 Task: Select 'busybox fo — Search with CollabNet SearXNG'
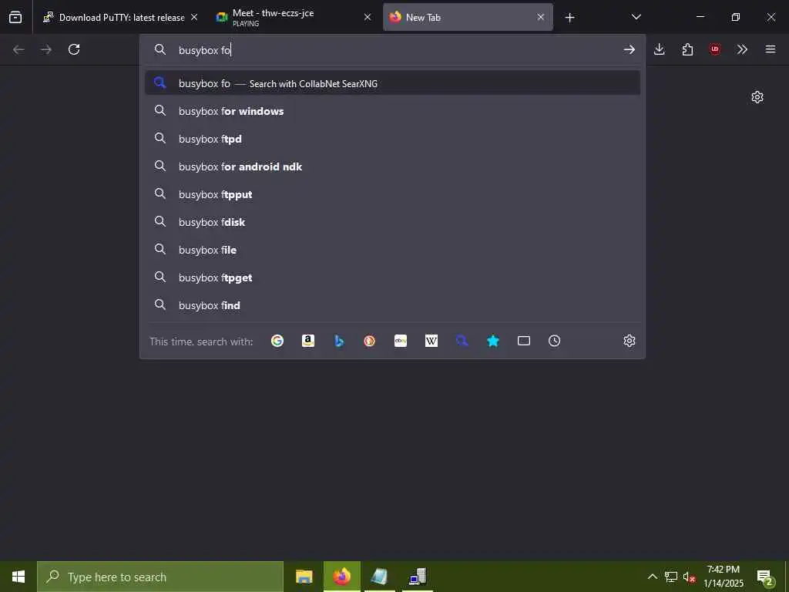pos(392,83)
